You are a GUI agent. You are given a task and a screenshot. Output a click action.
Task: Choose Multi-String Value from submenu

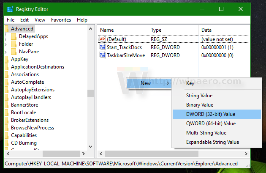[217, 133]
